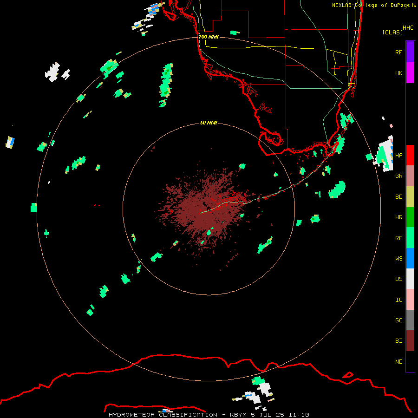Click the 'RF' legend label
This screenshot has height=418, width=418.
point(398,52)
